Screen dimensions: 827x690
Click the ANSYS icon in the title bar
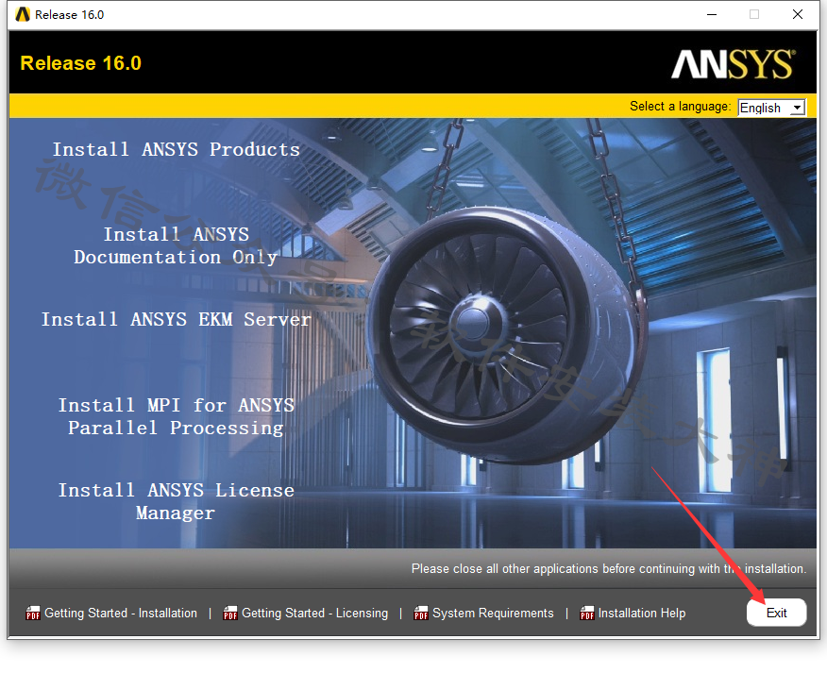23,14
